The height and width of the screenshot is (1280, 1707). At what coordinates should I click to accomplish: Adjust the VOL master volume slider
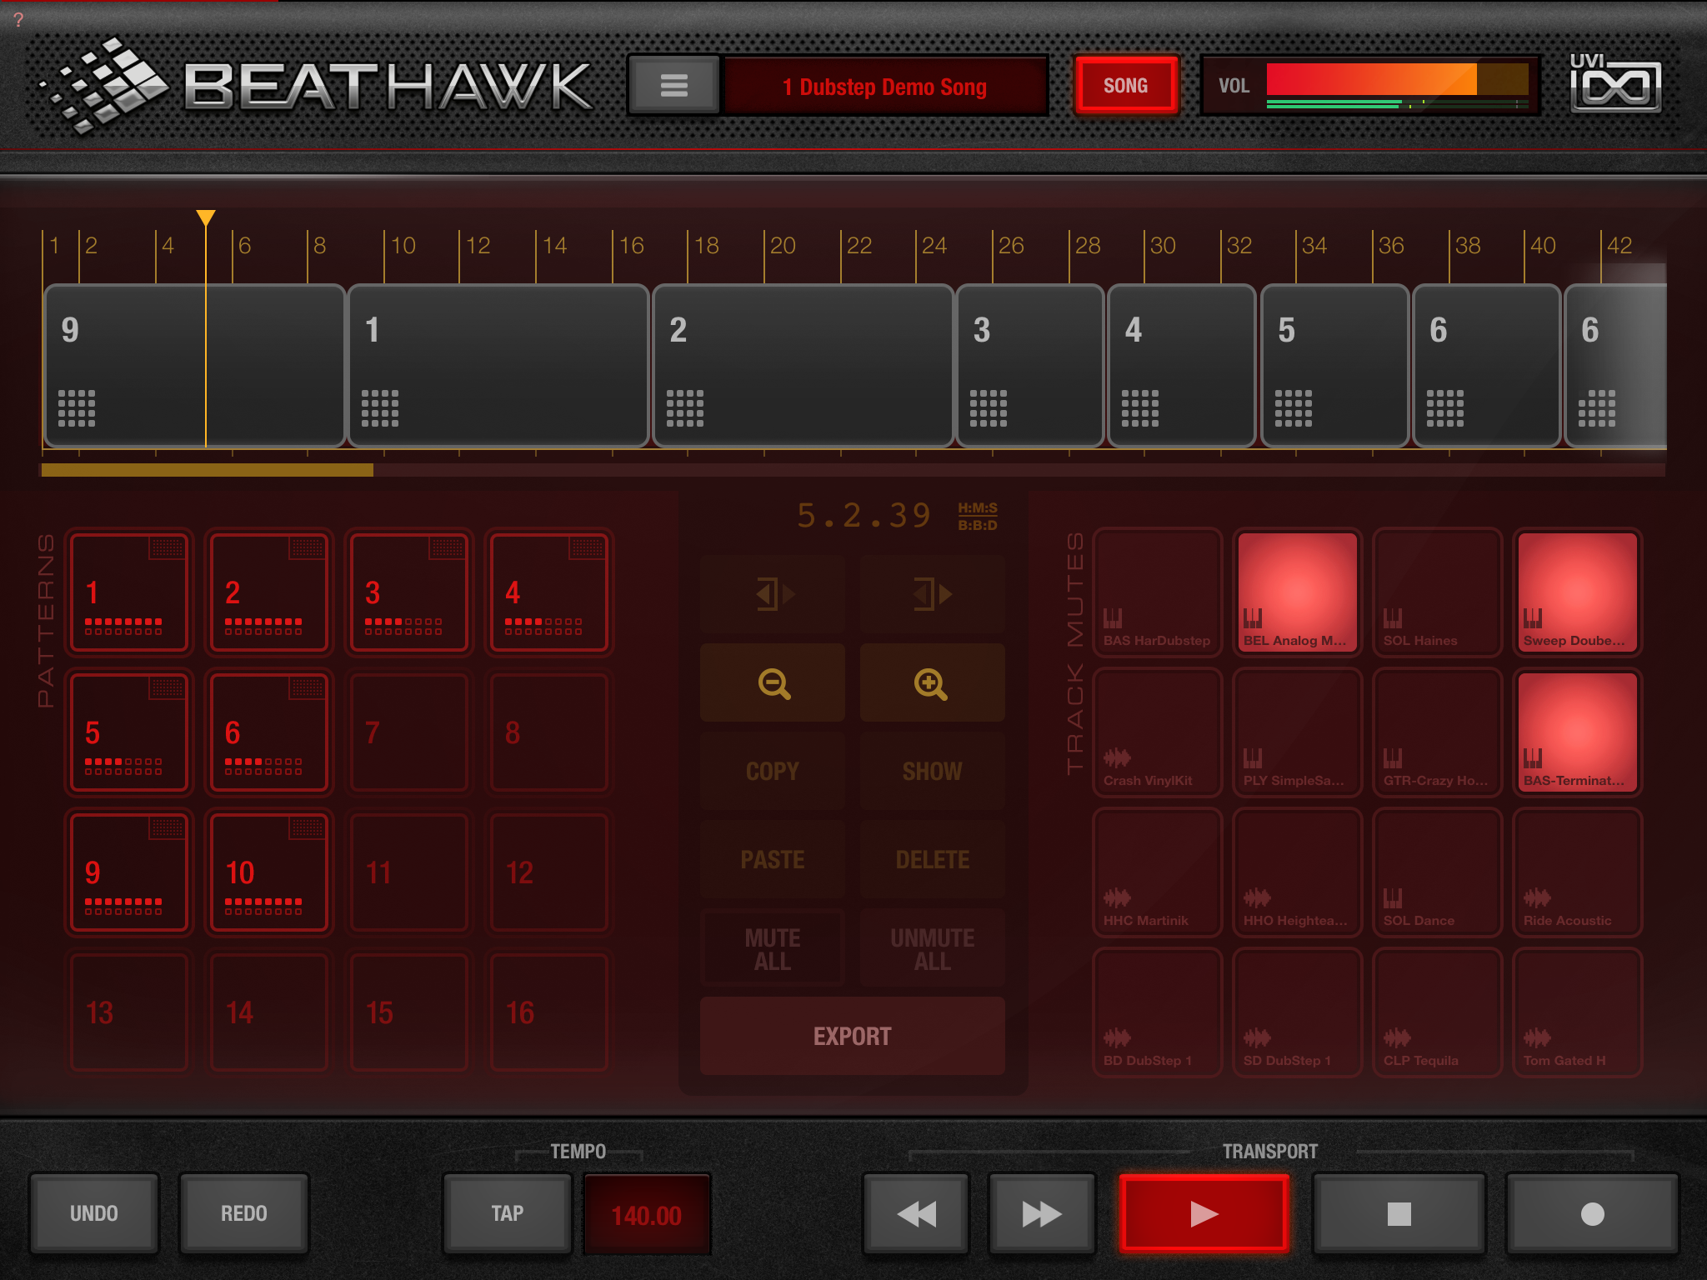coord(1397,80)
